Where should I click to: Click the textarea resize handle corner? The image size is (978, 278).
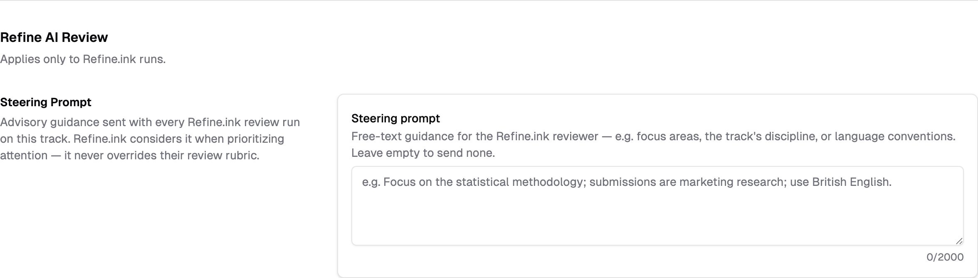pyautogui.click(x=959, y=241)
